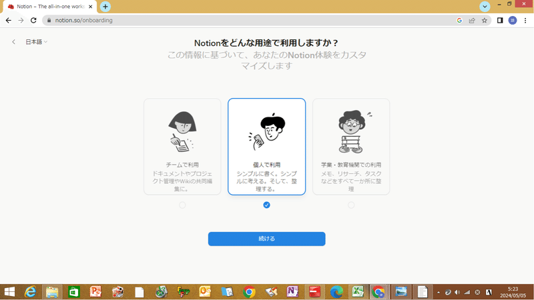534x300 pixels.
Task: Show hidden system tray icons
Action: coord(439,292)
